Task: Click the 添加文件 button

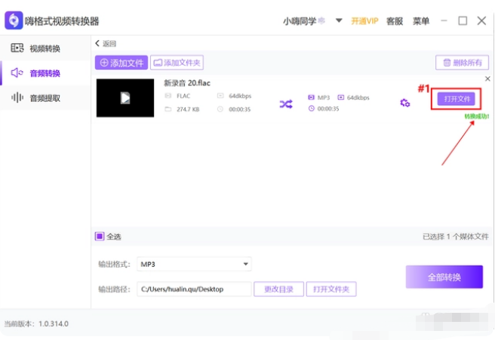Action: [121, 63]
